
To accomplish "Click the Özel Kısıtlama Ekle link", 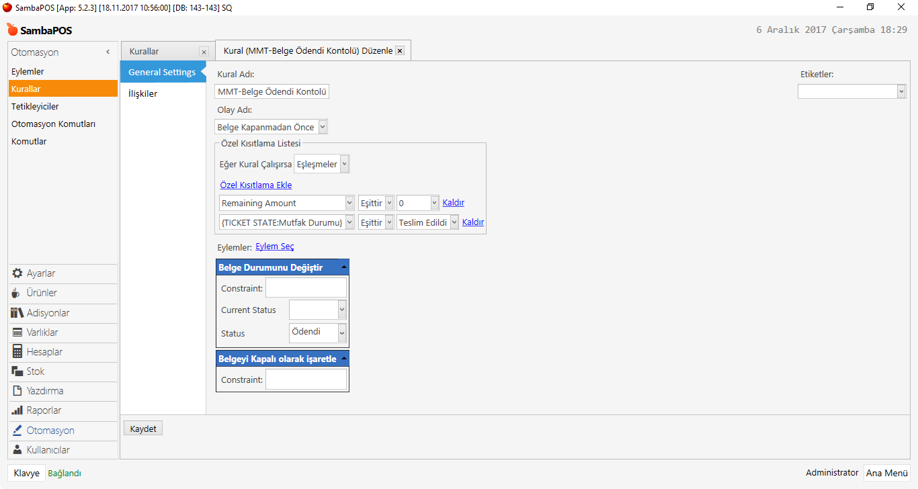I will 255,185.
